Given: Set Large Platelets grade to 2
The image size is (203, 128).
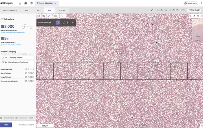Looking at the screenshot, I should point(31,77).
